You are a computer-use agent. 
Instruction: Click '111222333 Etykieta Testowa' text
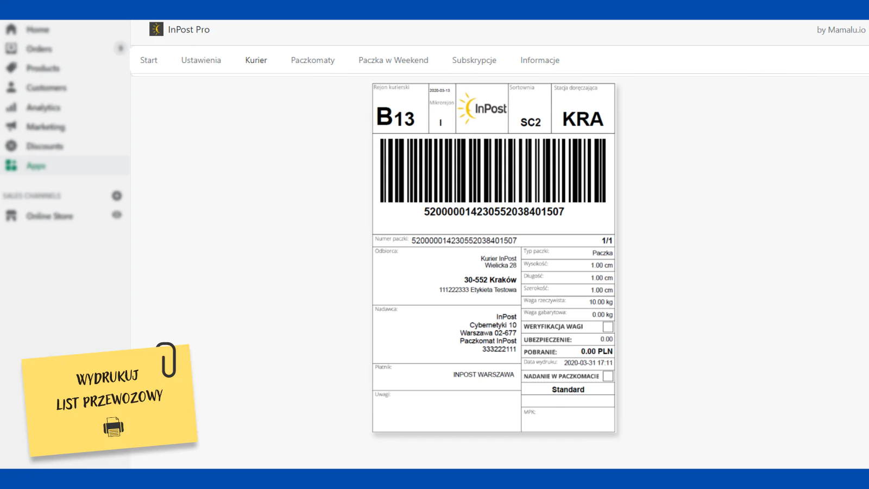pyautogui.click(x=478, y=290)
